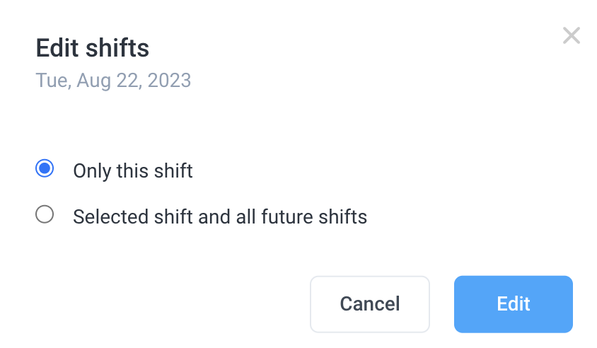The width and height of the screenshot is (597, 348).
Task: Click the date 'Tue, Aug 22, 2023'
Action: pos(113,81)
